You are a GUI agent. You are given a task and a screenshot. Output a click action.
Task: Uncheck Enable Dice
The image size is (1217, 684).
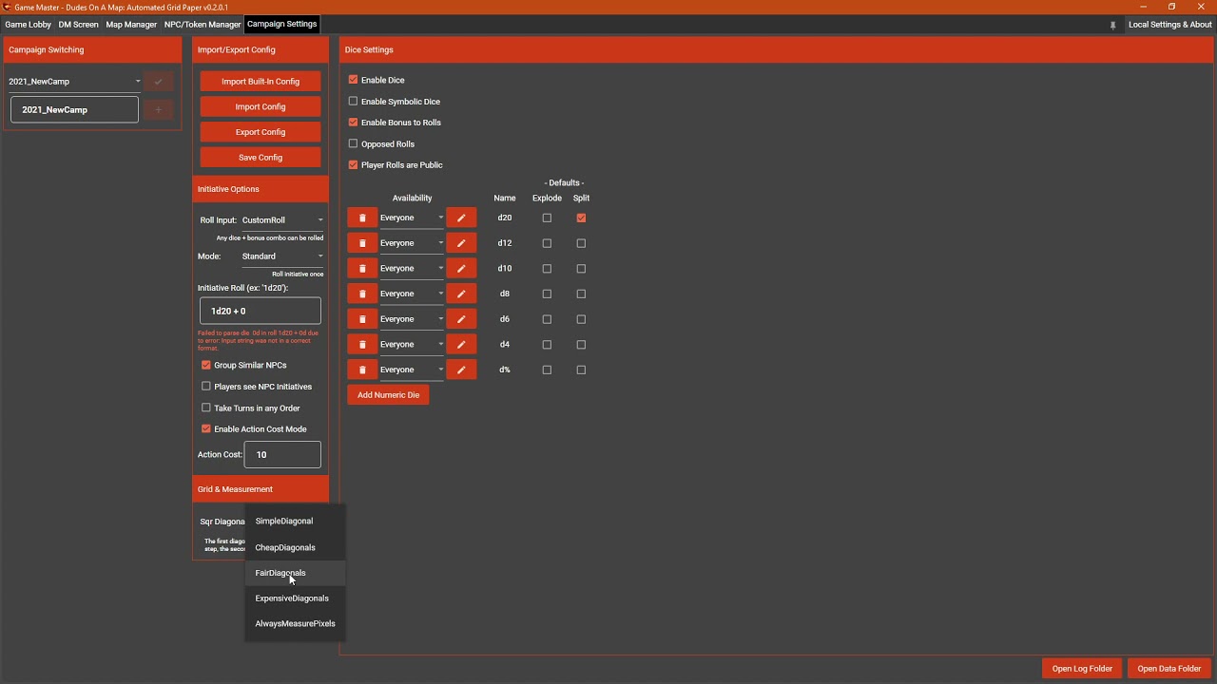(354, 80)
